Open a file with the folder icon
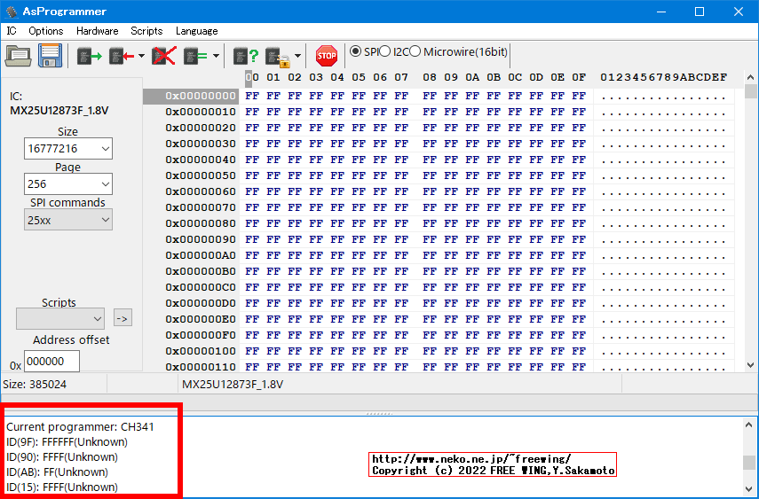 [18, 55]
